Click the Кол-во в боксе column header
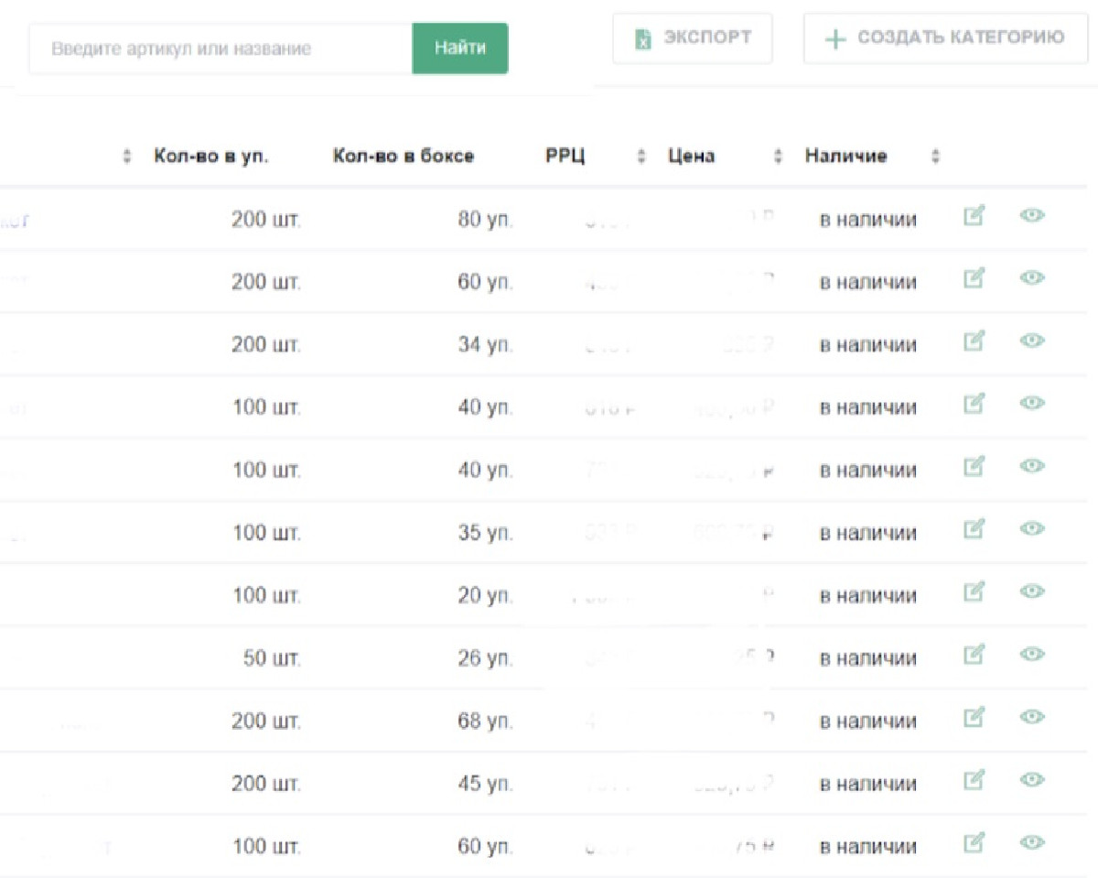1098x878 pixels. coord(404,156)
